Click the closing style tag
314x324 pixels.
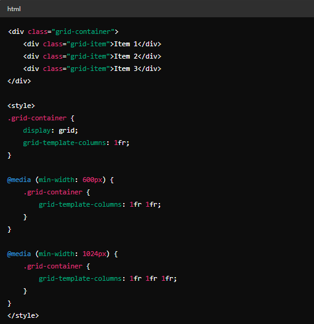coord(23,315)
